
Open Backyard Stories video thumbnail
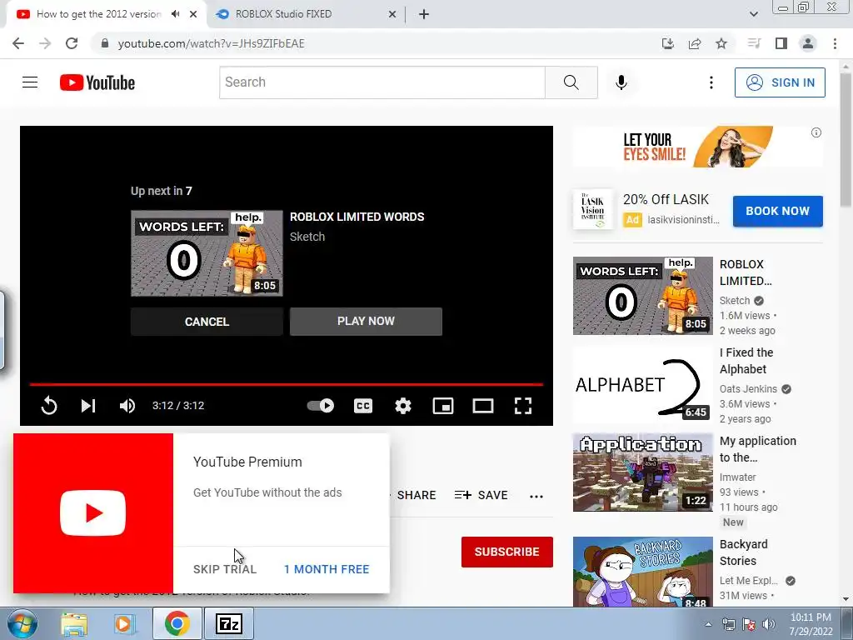[x=642, y=572]
